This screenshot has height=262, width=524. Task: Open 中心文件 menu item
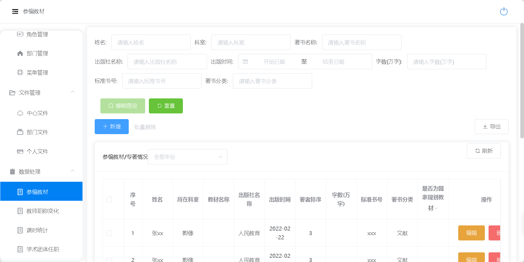[x=41, y=113]
